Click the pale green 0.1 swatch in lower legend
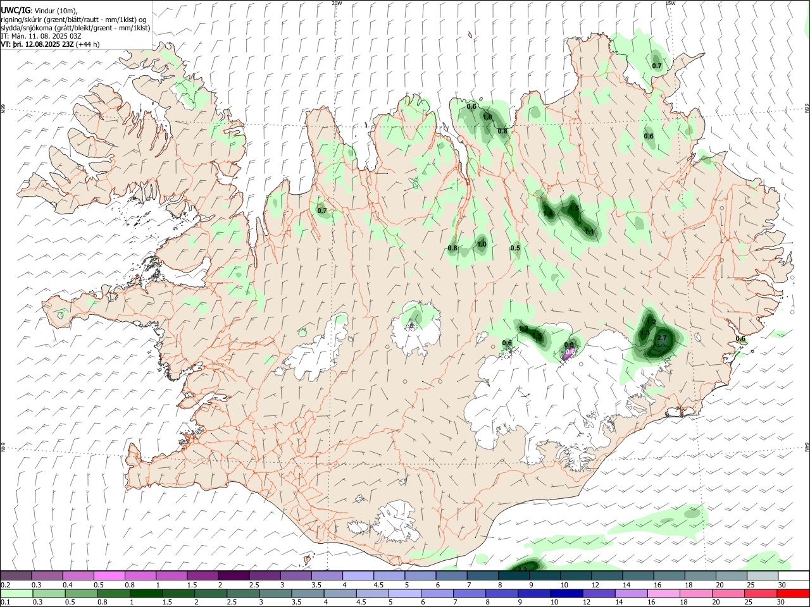The height and width of the screenshot is (607, 810). pyautogui.click(x=16, y=593)
